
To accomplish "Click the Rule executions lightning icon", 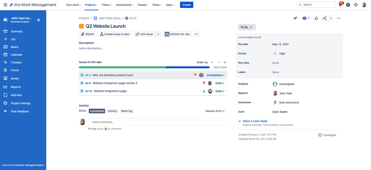I will [275, 102].
